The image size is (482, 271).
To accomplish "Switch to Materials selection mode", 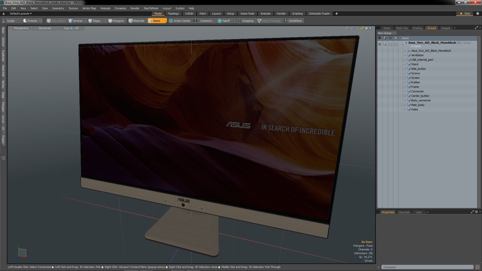I will coord(137,21).
